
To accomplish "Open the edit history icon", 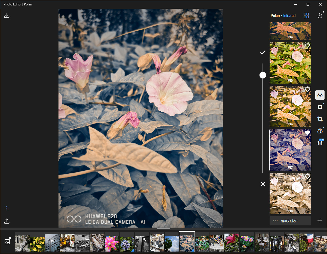I will click(x=320, y=16).
